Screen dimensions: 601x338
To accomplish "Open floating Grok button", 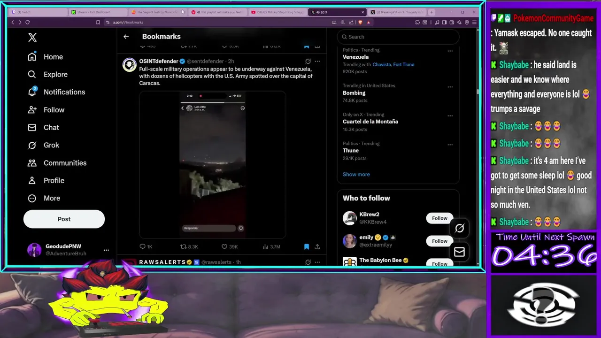I will click(x=459, y=228).
